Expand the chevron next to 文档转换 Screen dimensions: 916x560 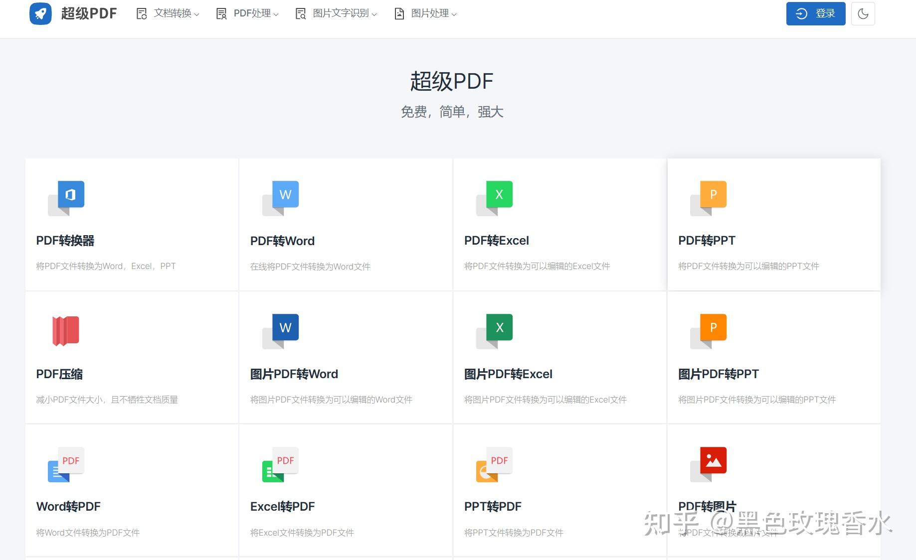196,14
